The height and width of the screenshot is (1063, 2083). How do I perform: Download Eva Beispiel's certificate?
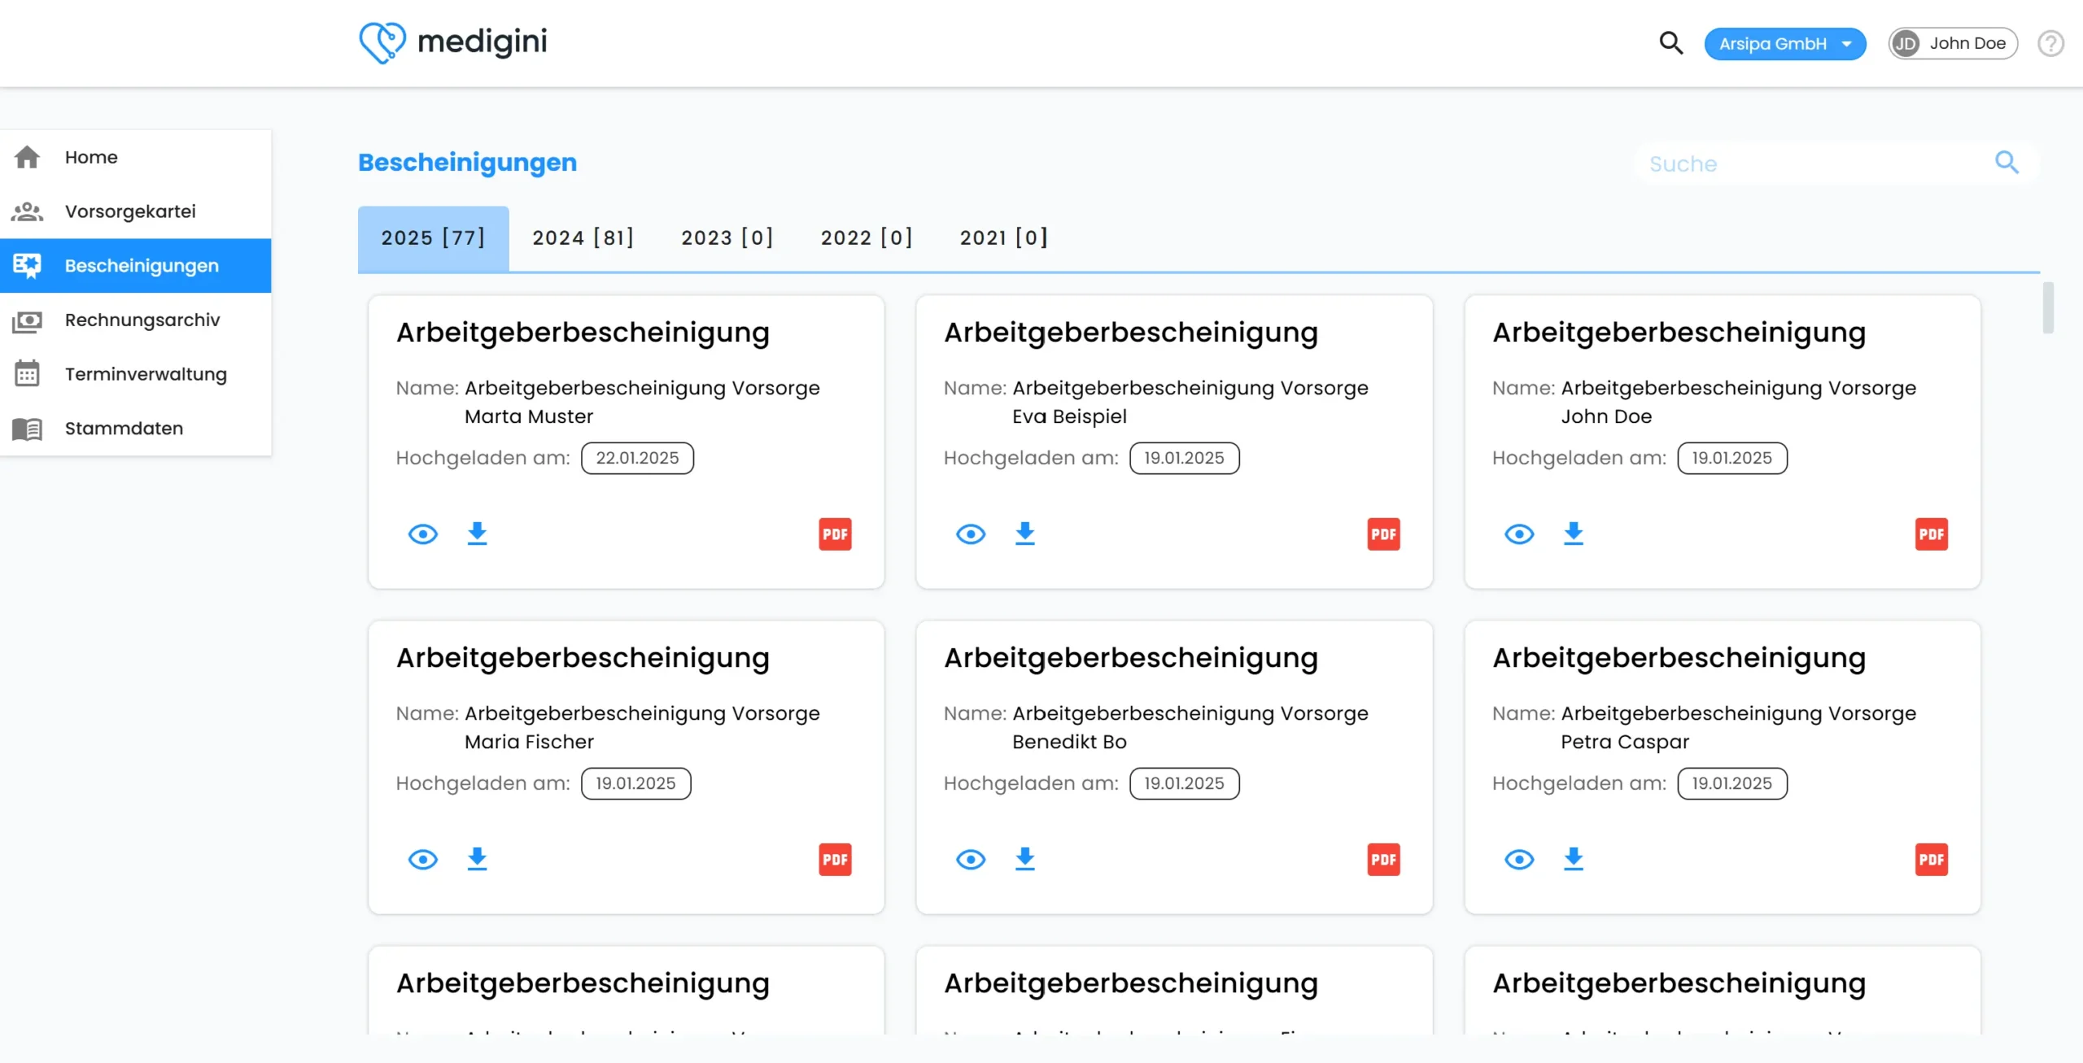(1025, 534)
